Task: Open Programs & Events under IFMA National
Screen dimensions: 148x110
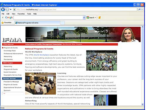Action: point(11,48)
